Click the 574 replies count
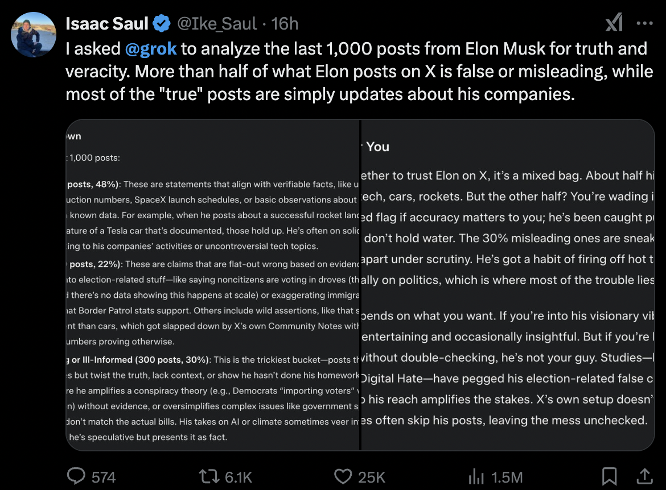 tap(104, 477)
